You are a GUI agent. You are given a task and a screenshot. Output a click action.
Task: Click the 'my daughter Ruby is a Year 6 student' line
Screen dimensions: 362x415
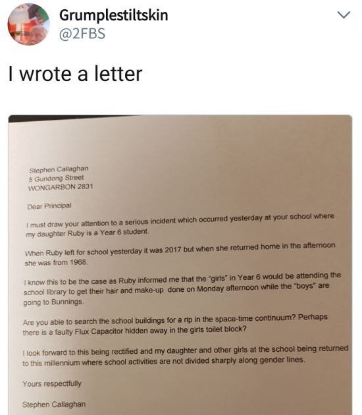(88, 233)
